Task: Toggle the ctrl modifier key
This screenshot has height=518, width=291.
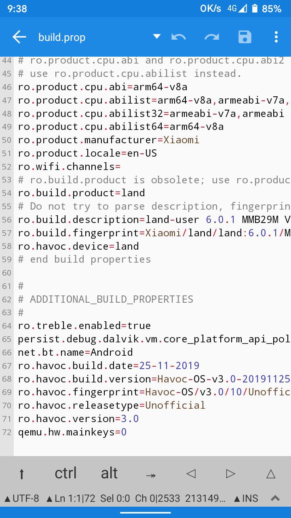Action: 65,473
